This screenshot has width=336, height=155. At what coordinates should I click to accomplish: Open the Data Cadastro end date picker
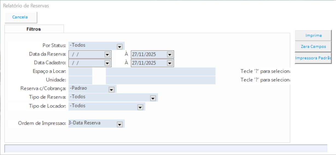170,63
